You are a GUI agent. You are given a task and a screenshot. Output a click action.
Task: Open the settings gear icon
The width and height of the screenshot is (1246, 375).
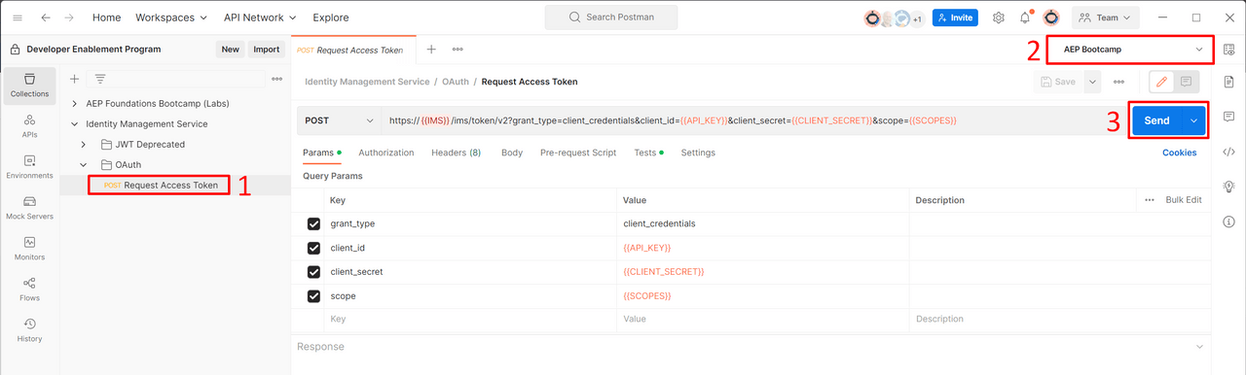[999, 17]
